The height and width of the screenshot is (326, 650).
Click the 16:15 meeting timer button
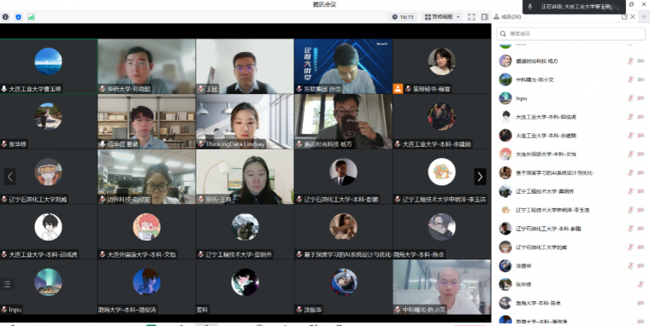click(x=403, y=17)
